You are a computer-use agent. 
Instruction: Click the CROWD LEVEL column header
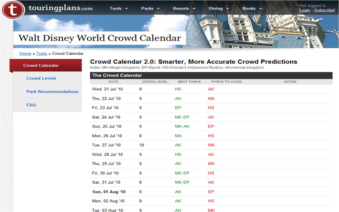click(155, 82)
